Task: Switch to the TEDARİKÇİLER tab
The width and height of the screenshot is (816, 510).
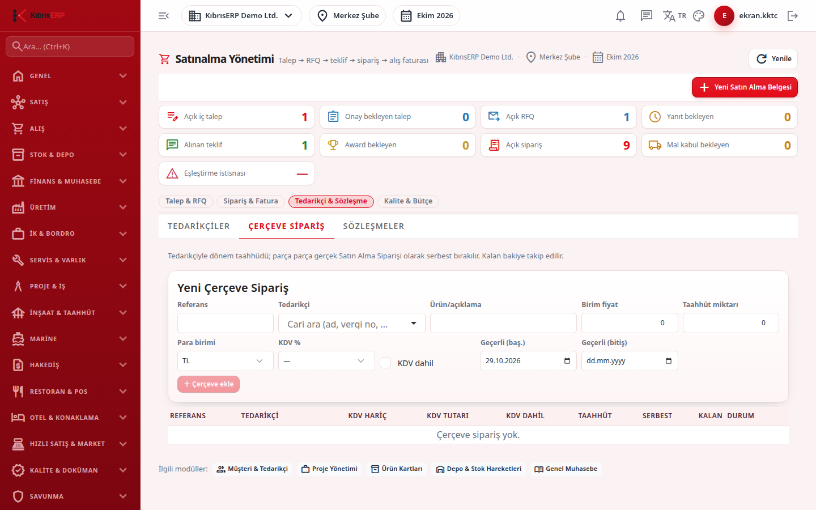Action: point(199,226)
